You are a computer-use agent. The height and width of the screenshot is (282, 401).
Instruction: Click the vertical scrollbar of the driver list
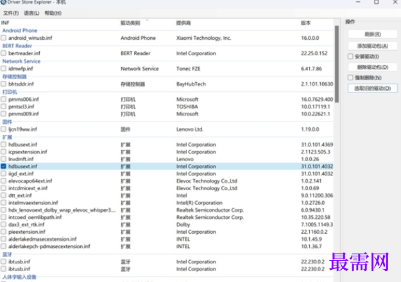click(x=337, y=64)
